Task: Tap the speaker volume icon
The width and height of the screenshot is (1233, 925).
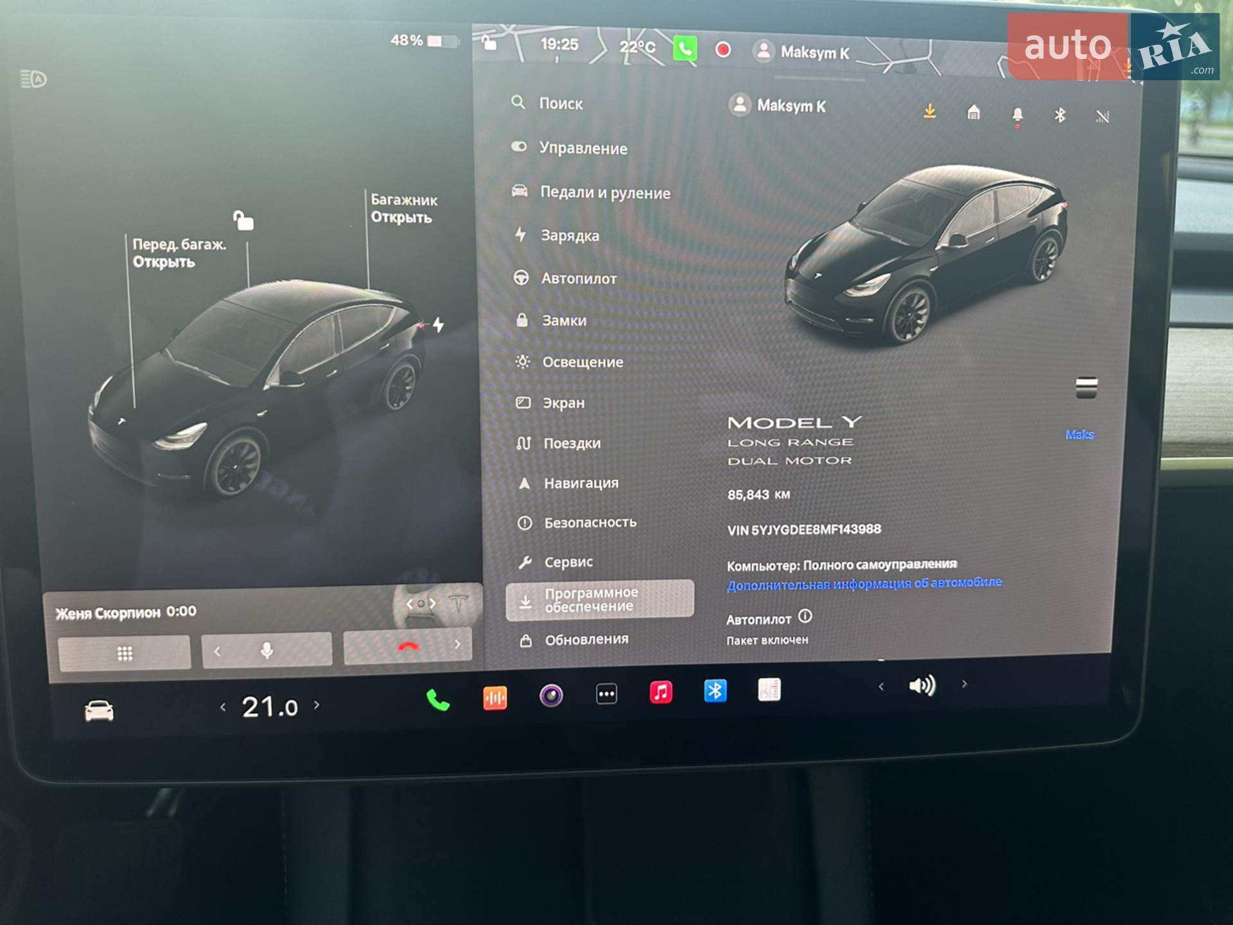Action: (x=922, y=685)
